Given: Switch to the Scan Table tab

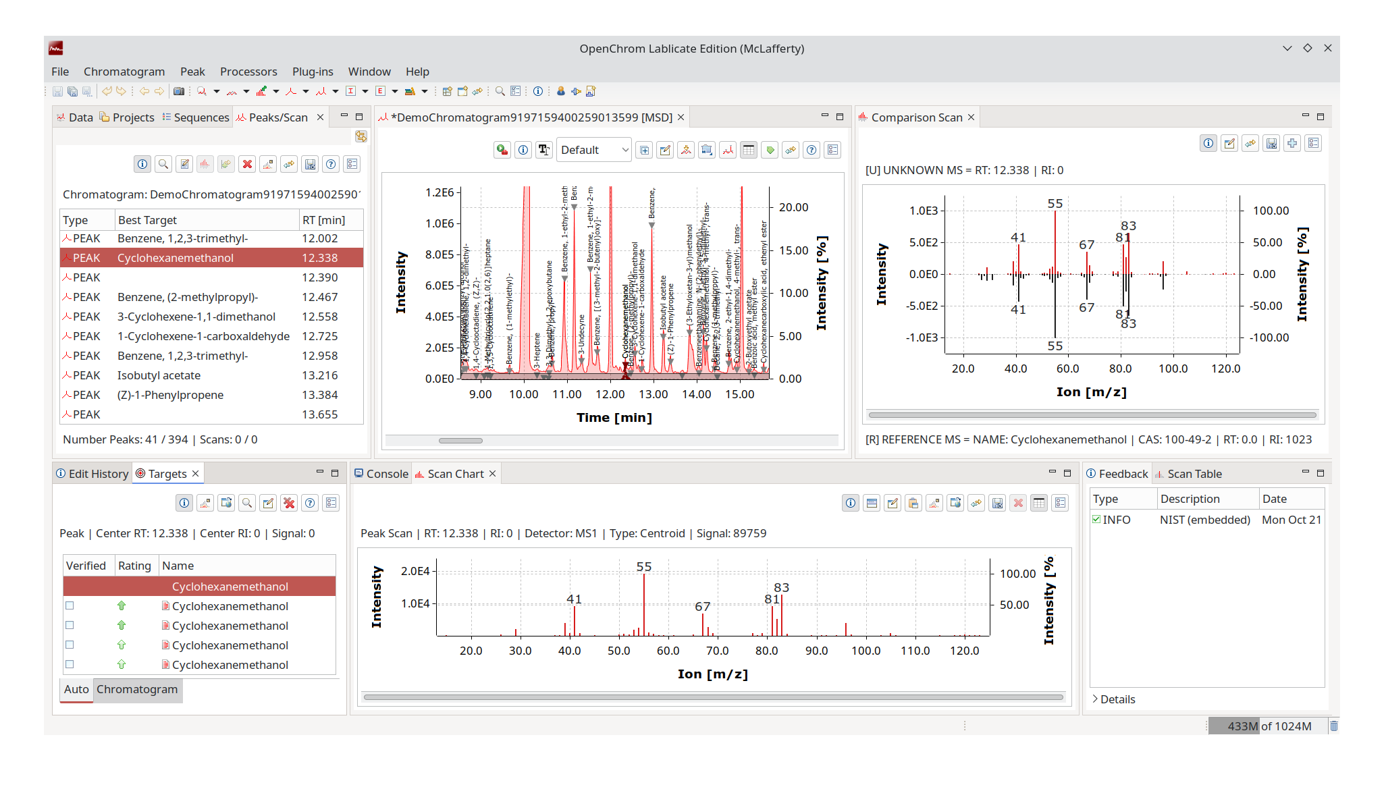Looking at the screenshot, I should click(x=1196, y=473).
